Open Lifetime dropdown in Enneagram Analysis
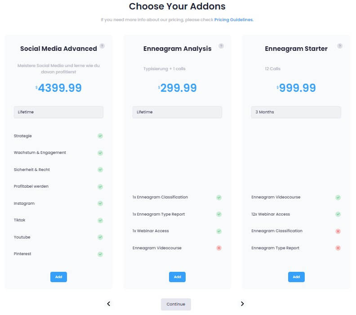 177,112
